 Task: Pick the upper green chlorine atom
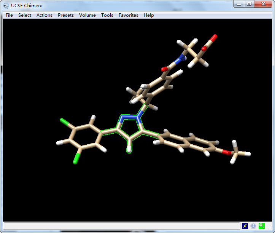point(63,122)
